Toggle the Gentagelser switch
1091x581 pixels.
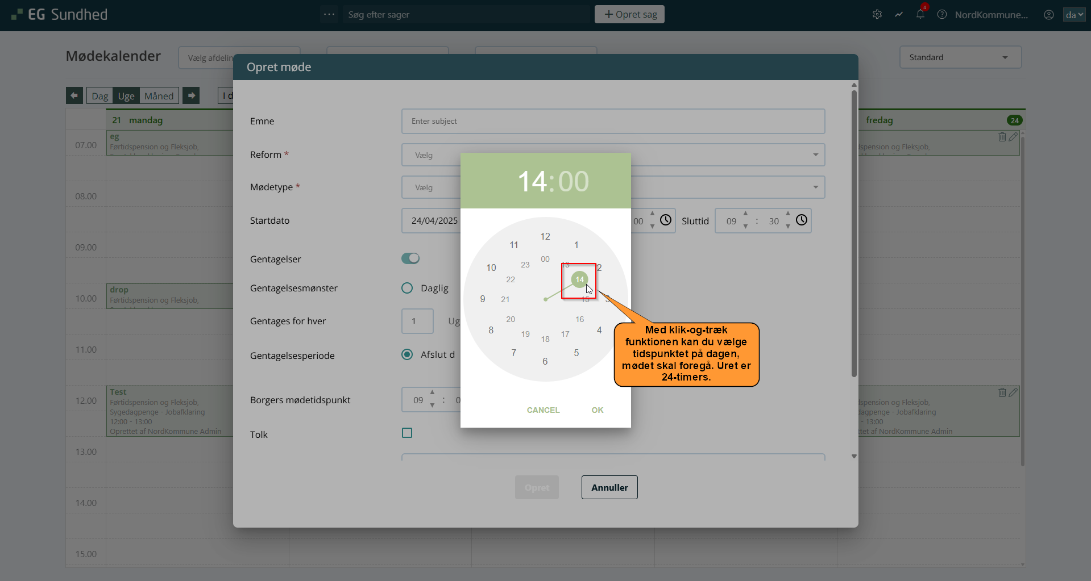[x=410, y=258]
